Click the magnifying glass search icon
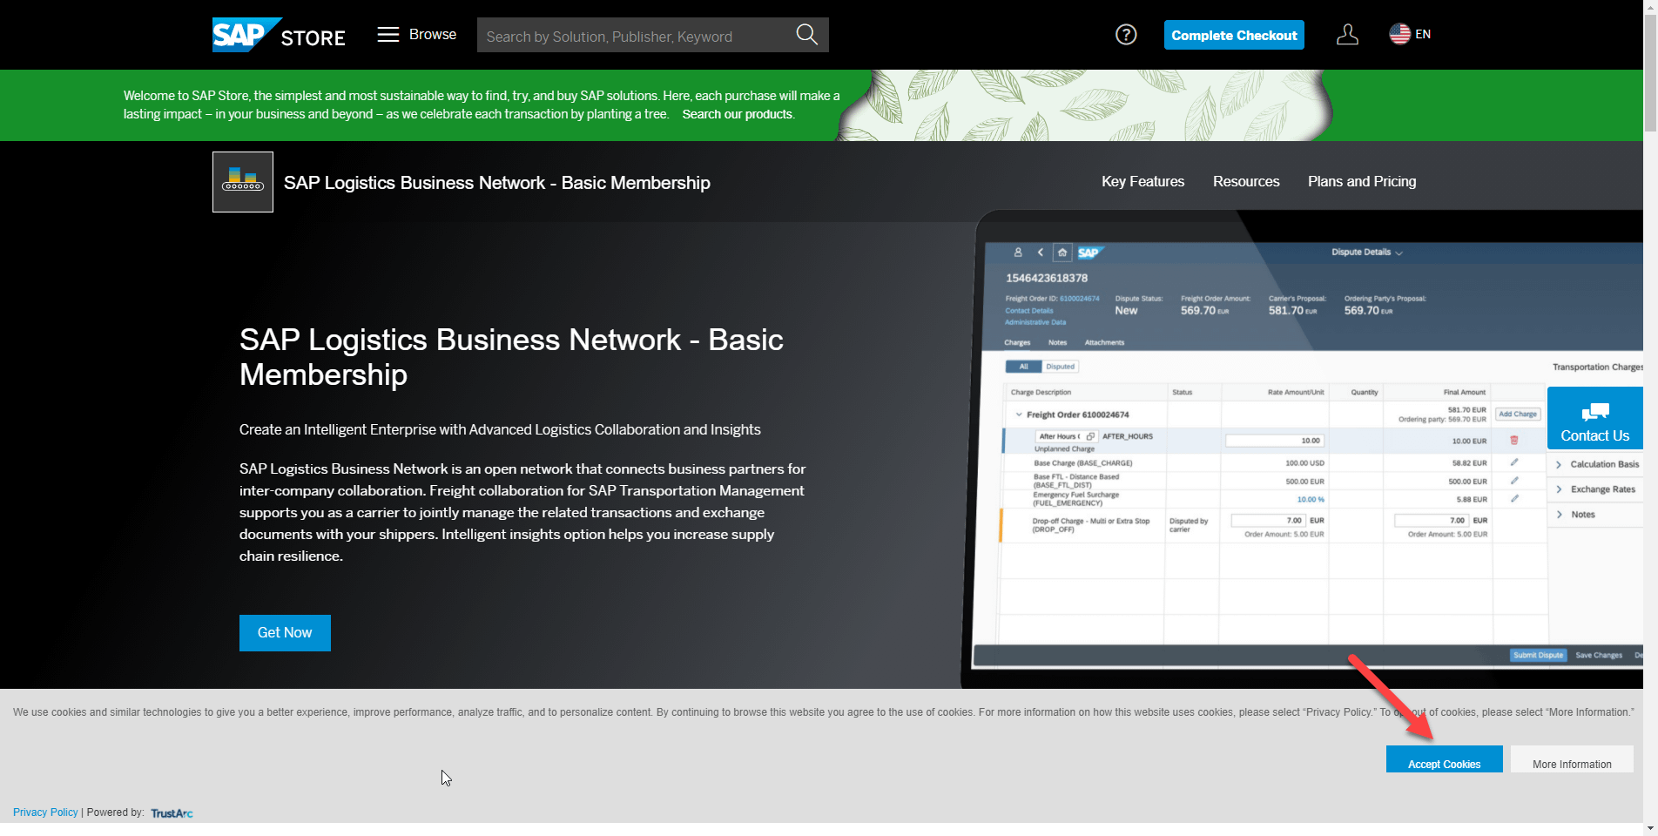The width and height of the screenshot is (1658, 836). pos(807,35)
